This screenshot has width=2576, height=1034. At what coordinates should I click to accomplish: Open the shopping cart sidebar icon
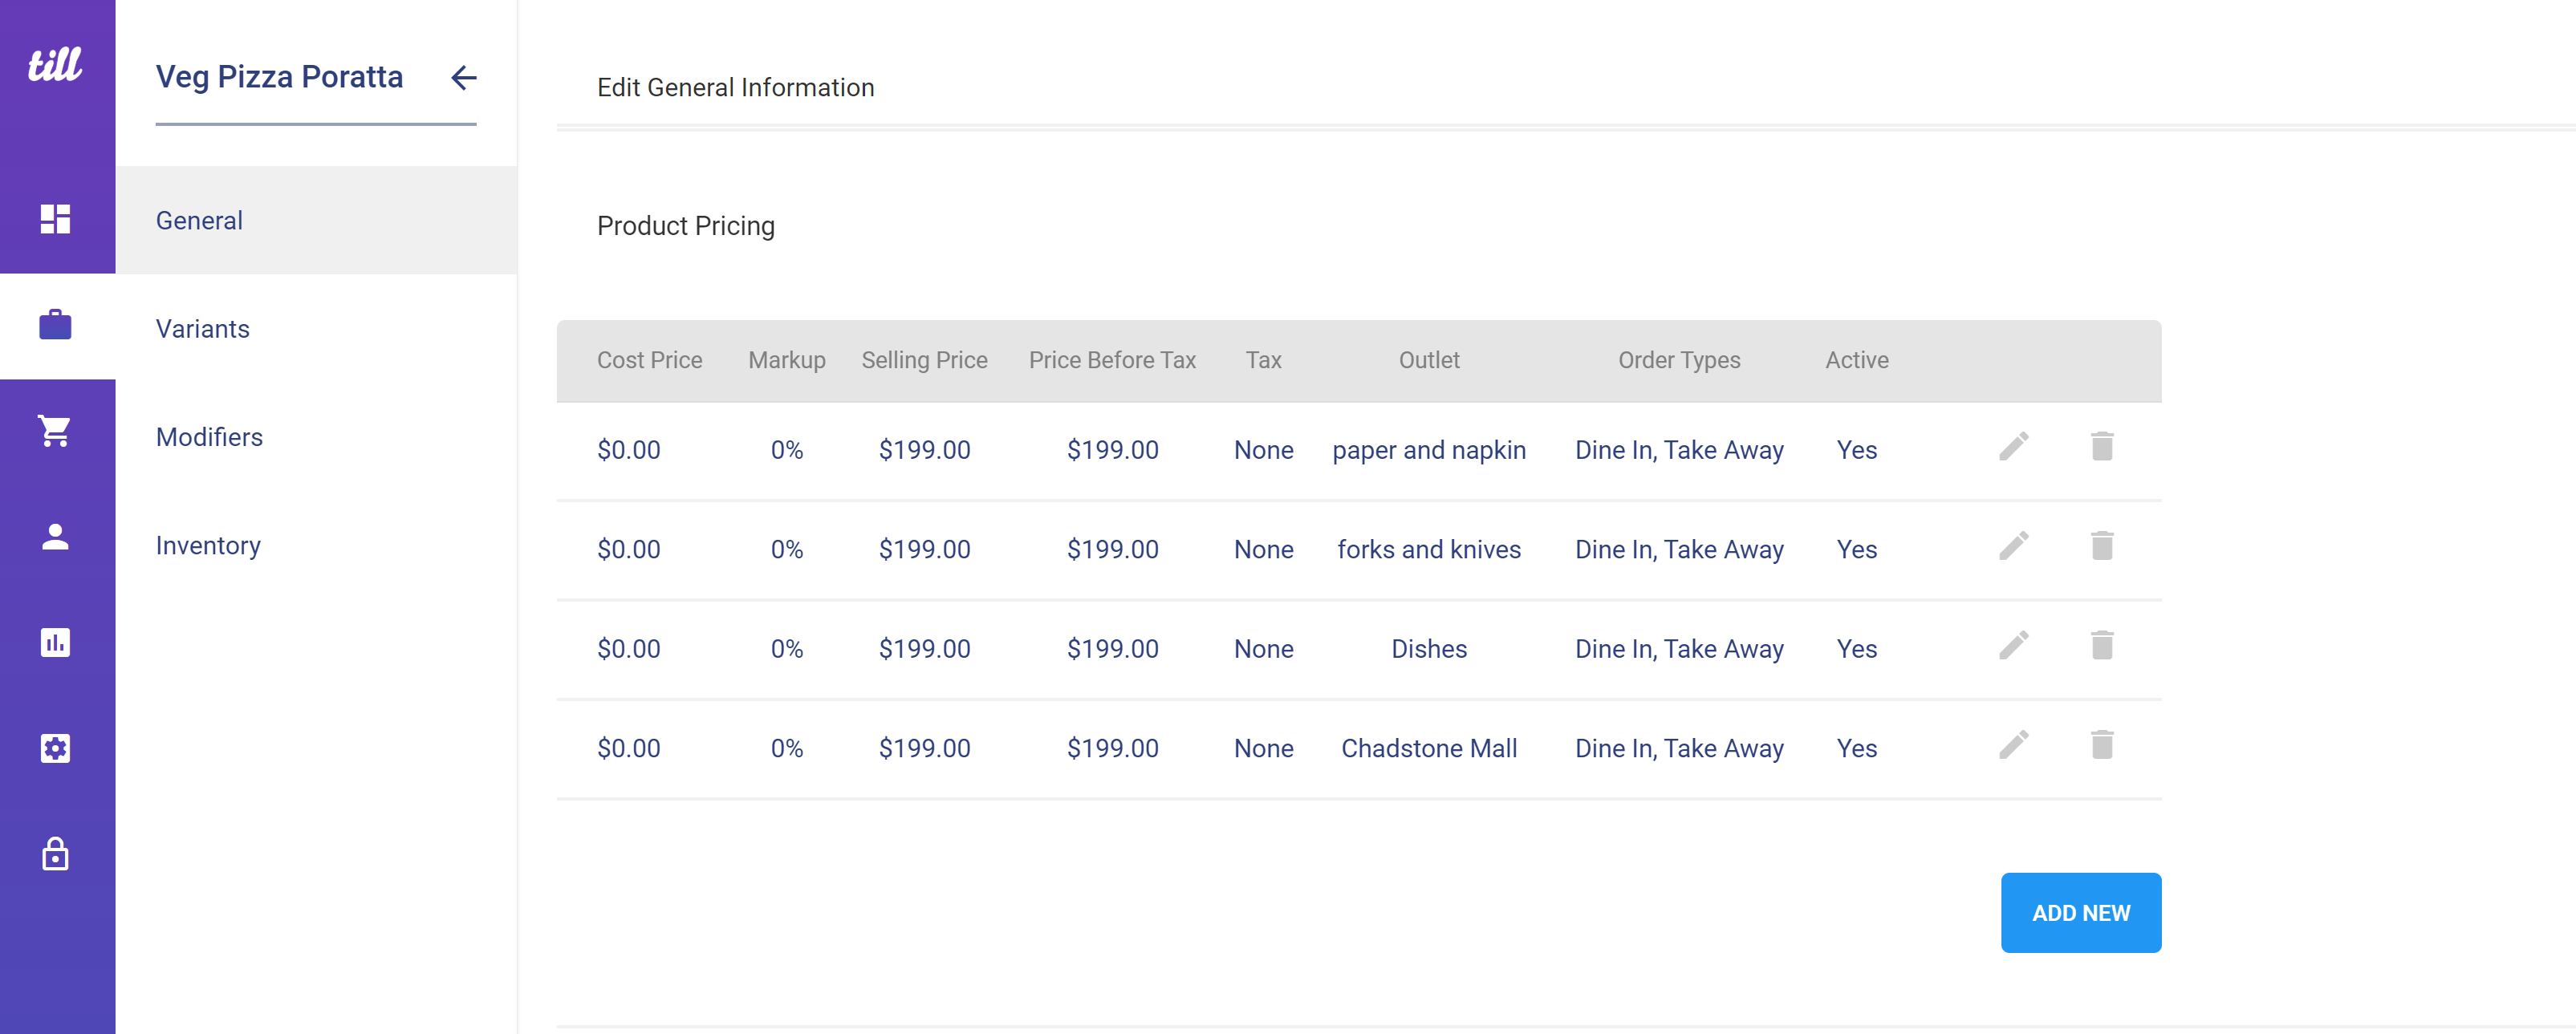coord(55,431)
